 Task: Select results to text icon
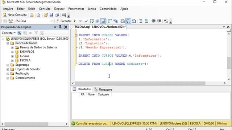(x=123, y=21)
